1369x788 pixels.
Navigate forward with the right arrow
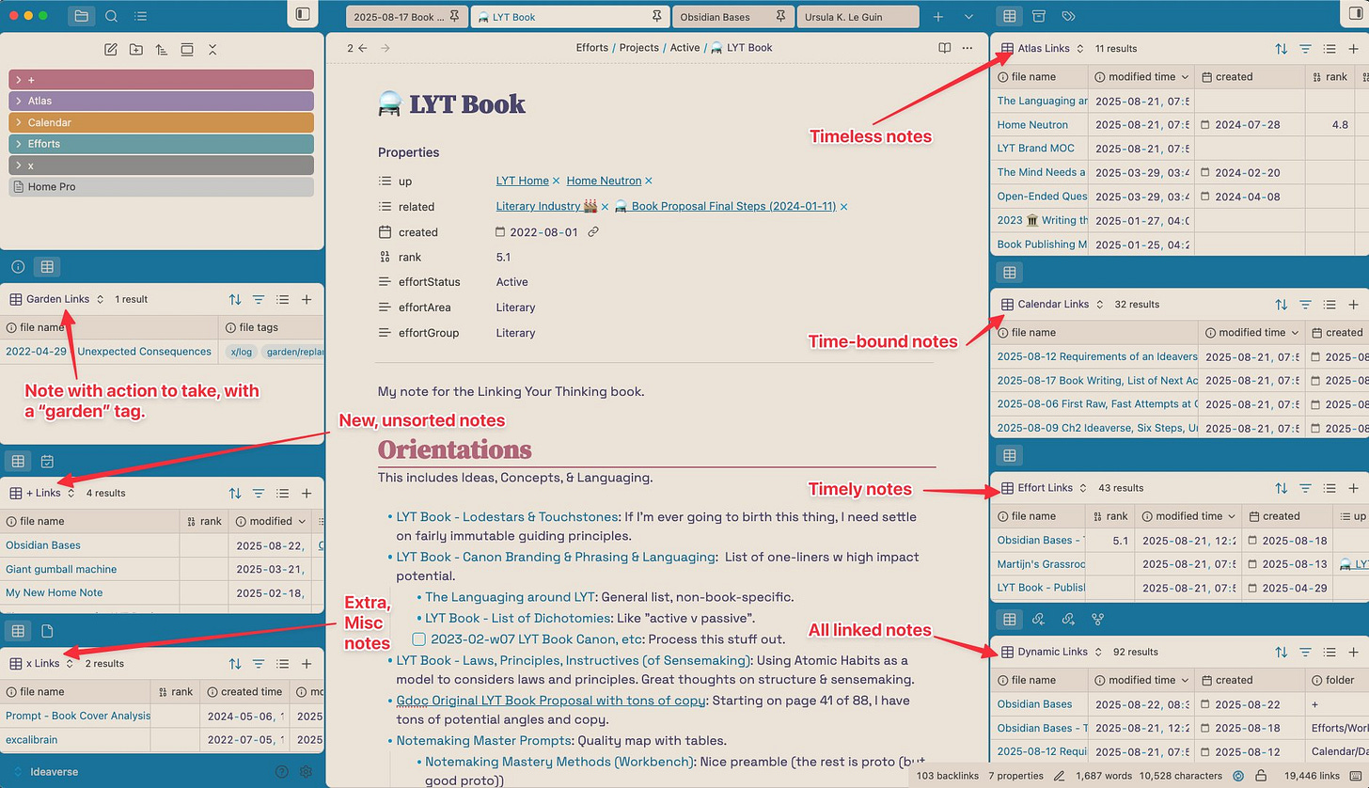pyautogui.click(x=385, y=48)
